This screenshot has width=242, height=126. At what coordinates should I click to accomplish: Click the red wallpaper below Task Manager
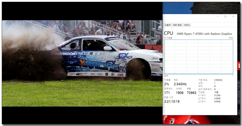[x=185, y=119]
